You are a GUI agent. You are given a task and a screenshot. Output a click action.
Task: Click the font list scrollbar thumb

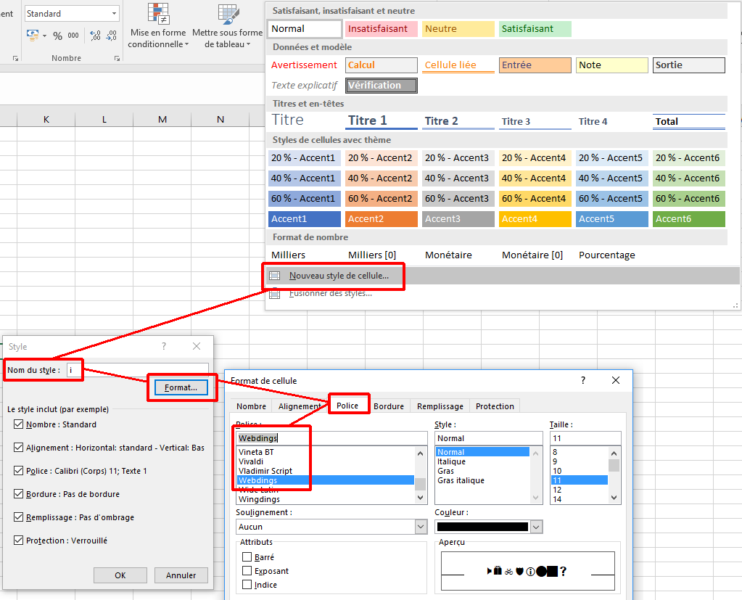(420, 484)
